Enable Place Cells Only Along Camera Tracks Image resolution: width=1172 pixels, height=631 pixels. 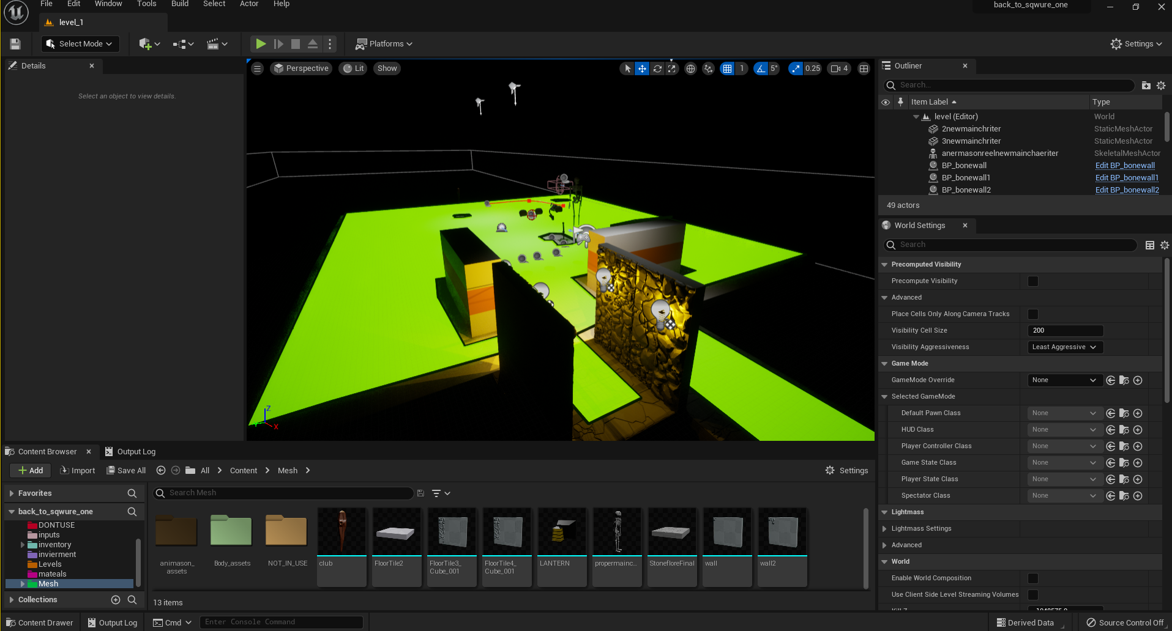1033,314
